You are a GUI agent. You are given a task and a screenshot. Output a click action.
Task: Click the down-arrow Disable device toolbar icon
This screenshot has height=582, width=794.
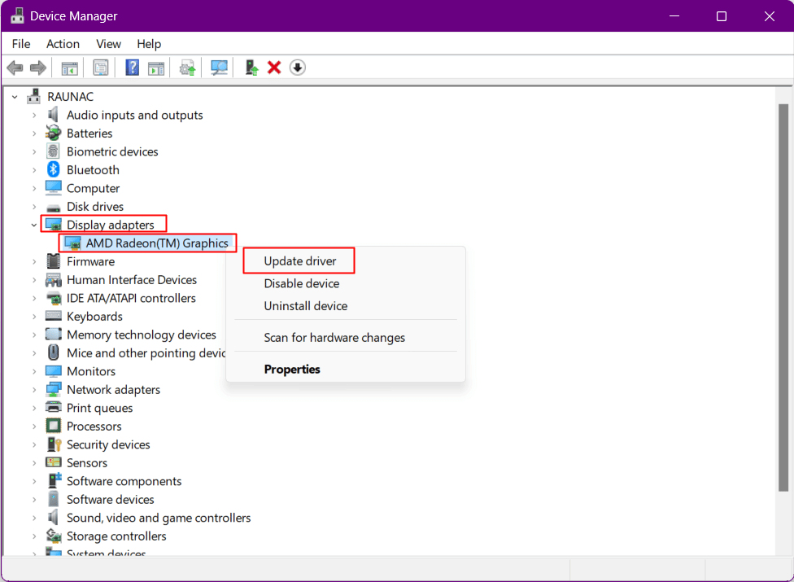[x=297, y=68]
